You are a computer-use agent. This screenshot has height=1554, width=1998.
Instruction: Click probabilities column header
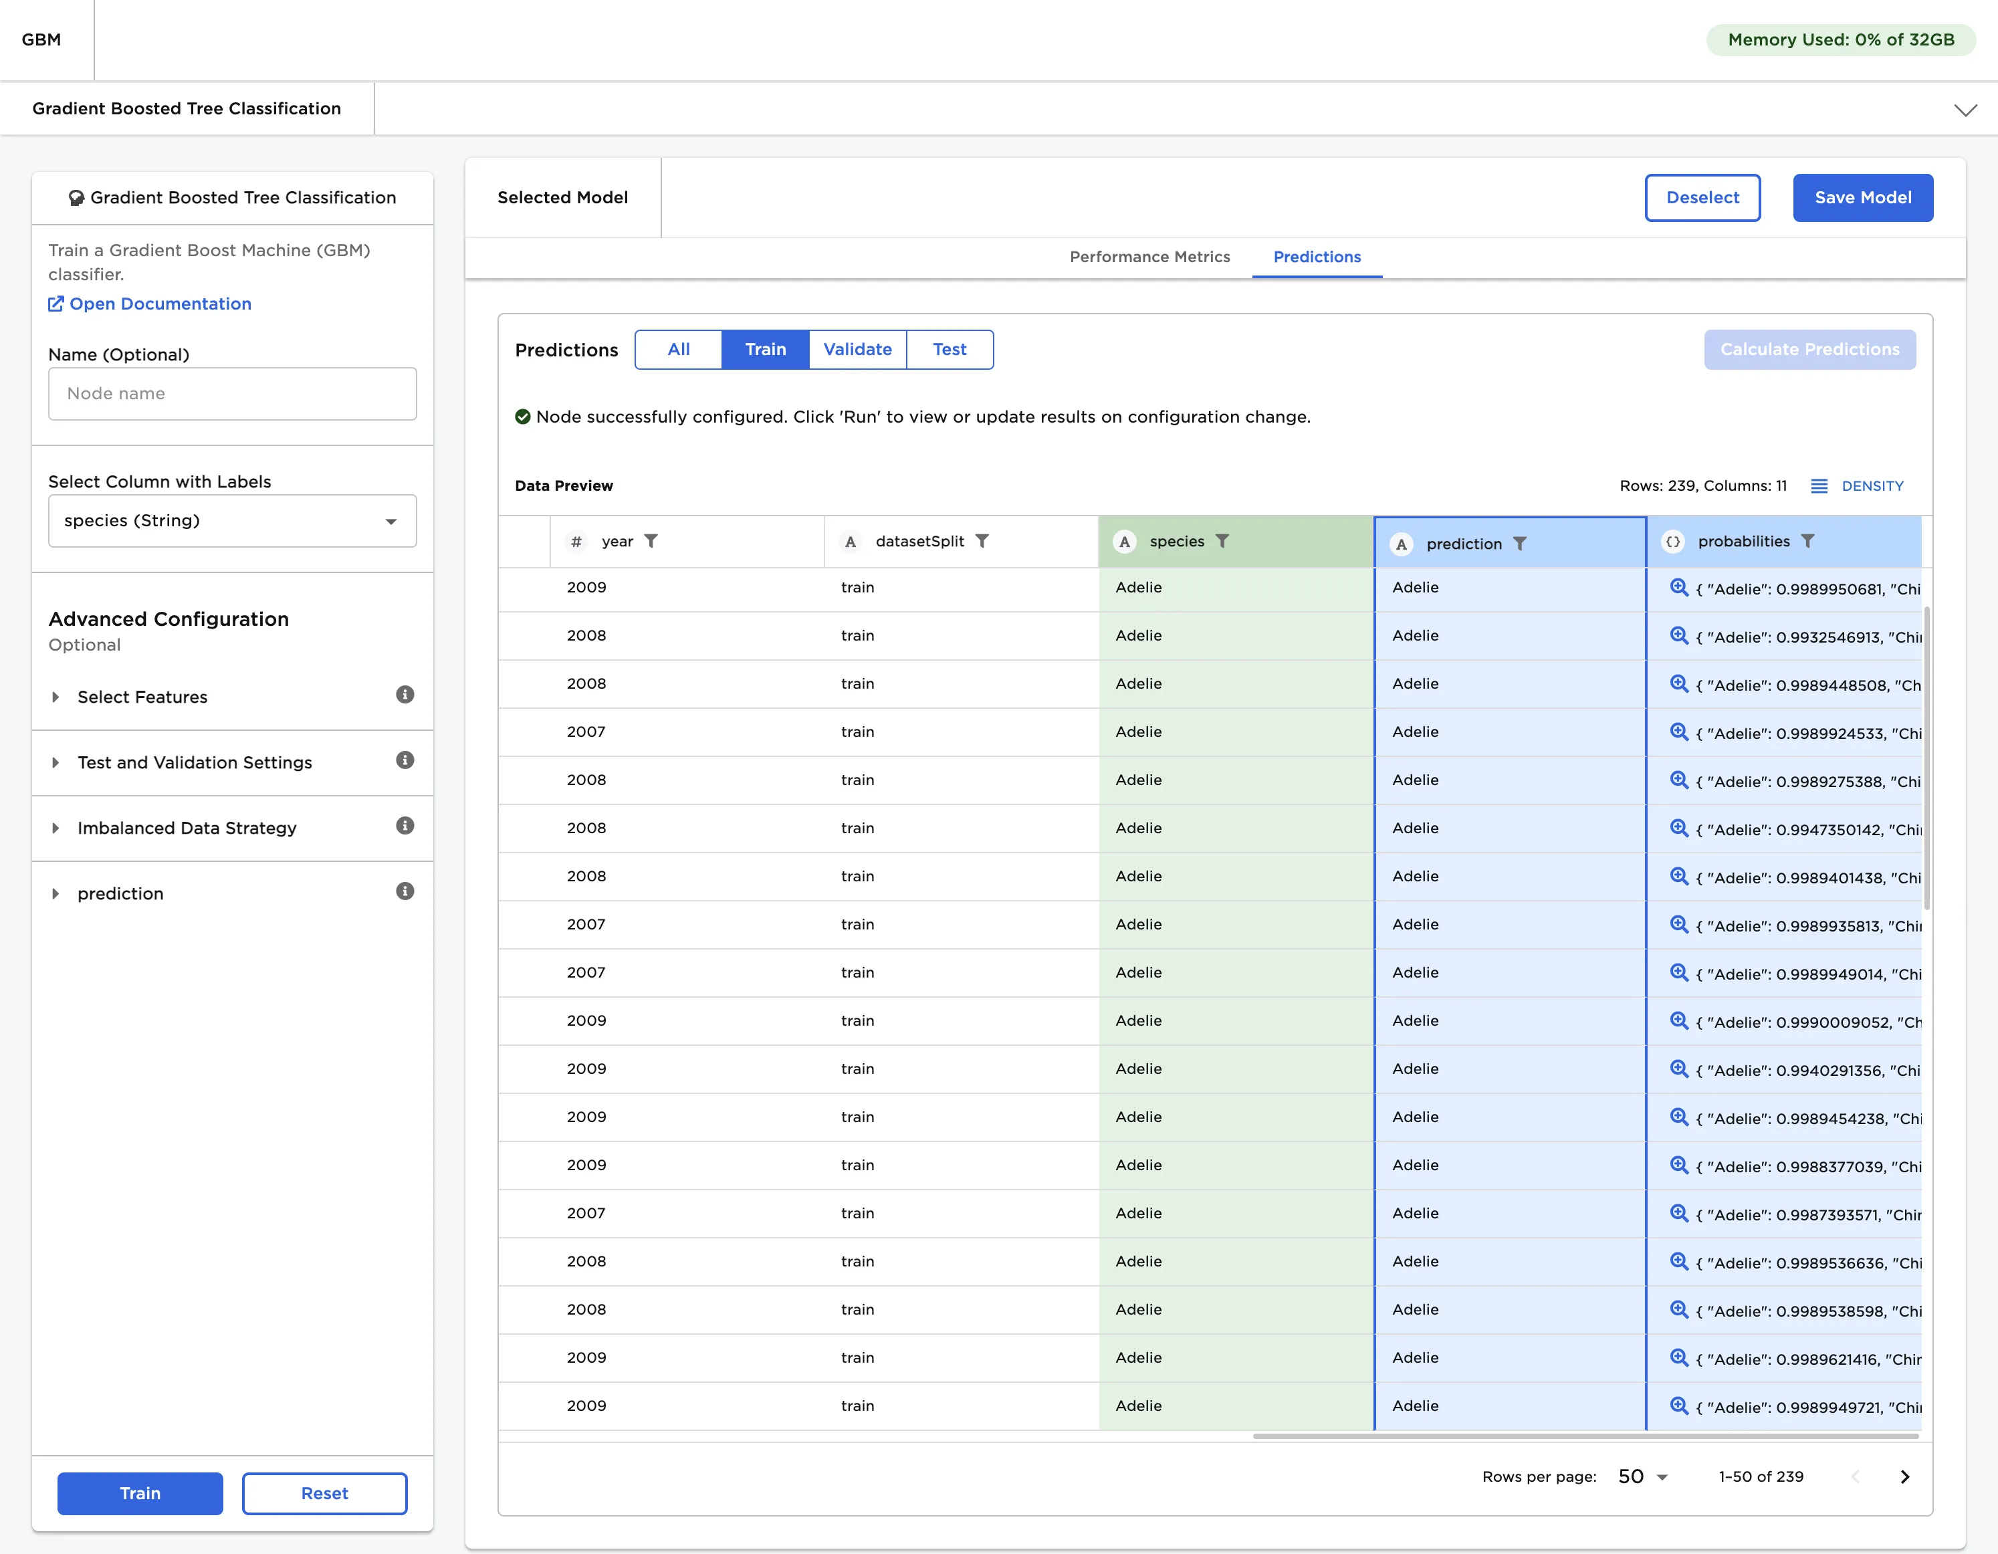click(1784, 542)
